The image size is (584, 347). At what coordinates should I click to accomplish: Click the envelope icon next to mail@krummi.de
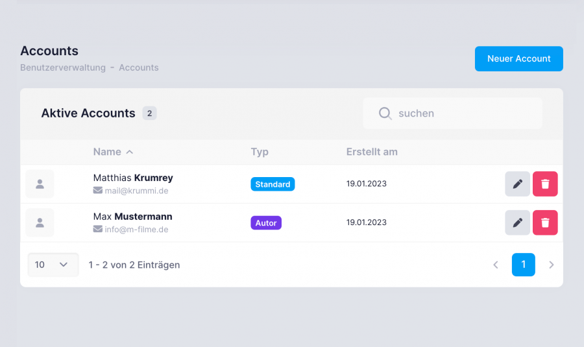[x=97, y=190]
